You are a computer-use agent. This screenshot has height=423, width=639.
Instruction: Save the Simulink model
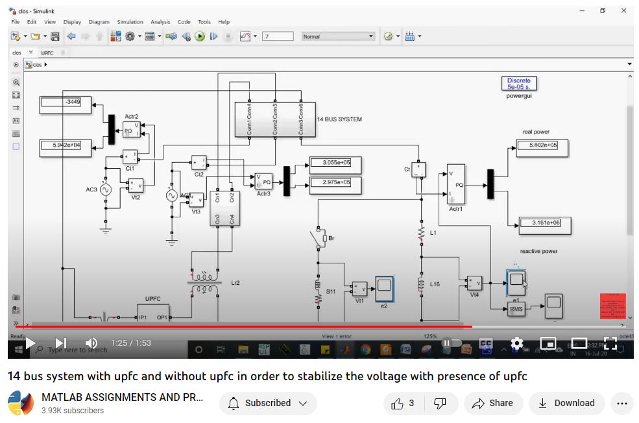(x=55, y=36)
